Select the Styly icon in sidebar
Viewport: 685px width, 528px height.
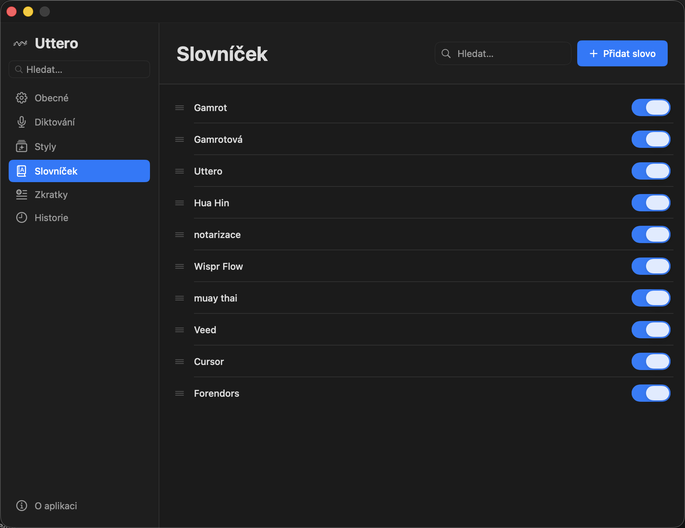tap(21, 146)
